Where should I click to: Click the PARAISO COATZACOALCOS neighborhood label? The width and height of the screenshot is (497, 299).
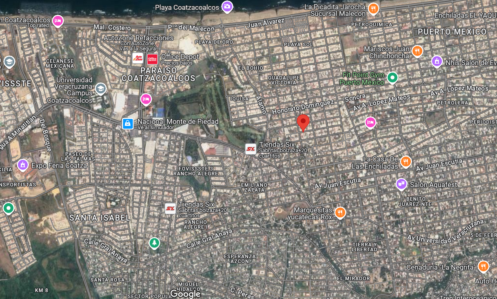point(158,74)
